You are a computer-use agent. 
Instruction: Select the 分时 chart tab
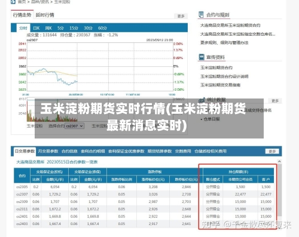[23, 28]
